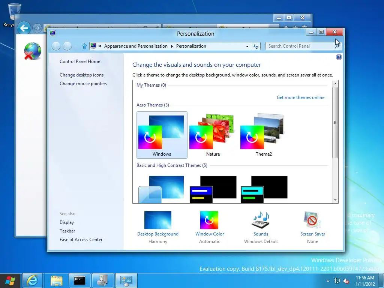Expand the address bar dropdown arrow
The width and height of the screenshot is (384, 288).
[247, 46]
